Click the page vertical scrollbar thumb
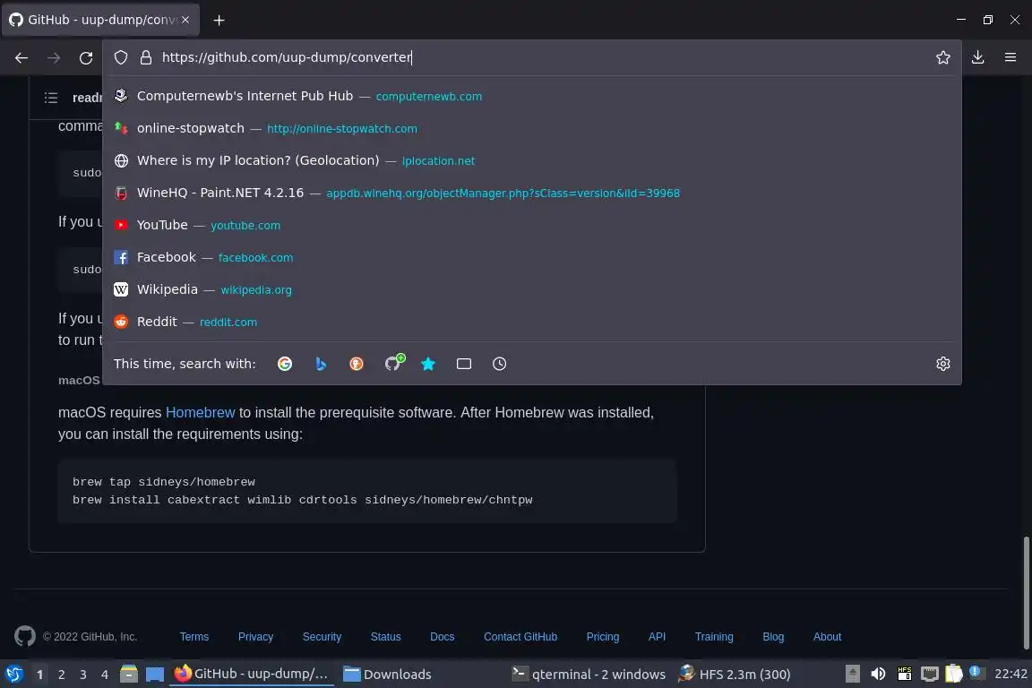Image resolution: width=1032 pixels, height=688 pixels. [x=1026, y=592]
